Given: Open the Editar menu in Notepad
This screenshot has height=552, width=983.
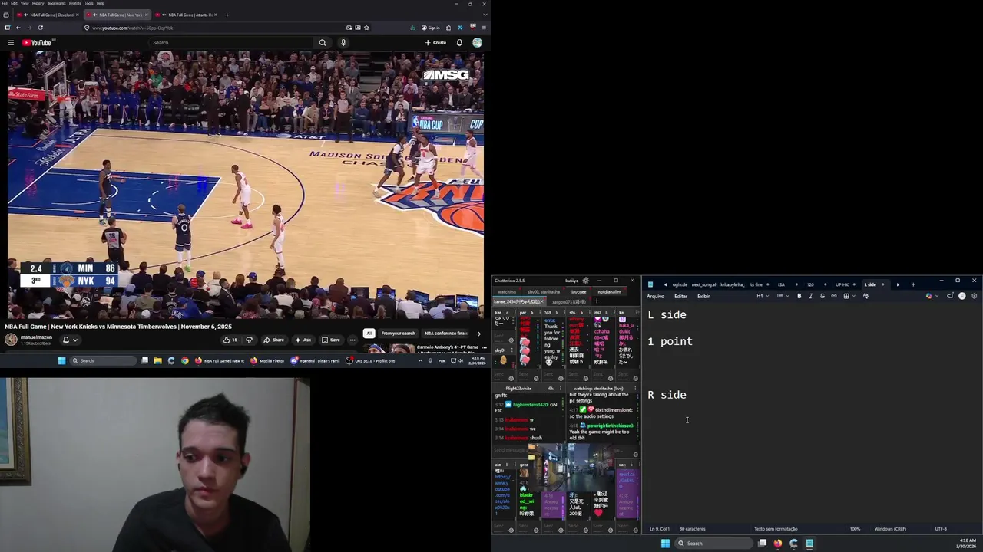Looking at the screenshot, I should 680,296.
